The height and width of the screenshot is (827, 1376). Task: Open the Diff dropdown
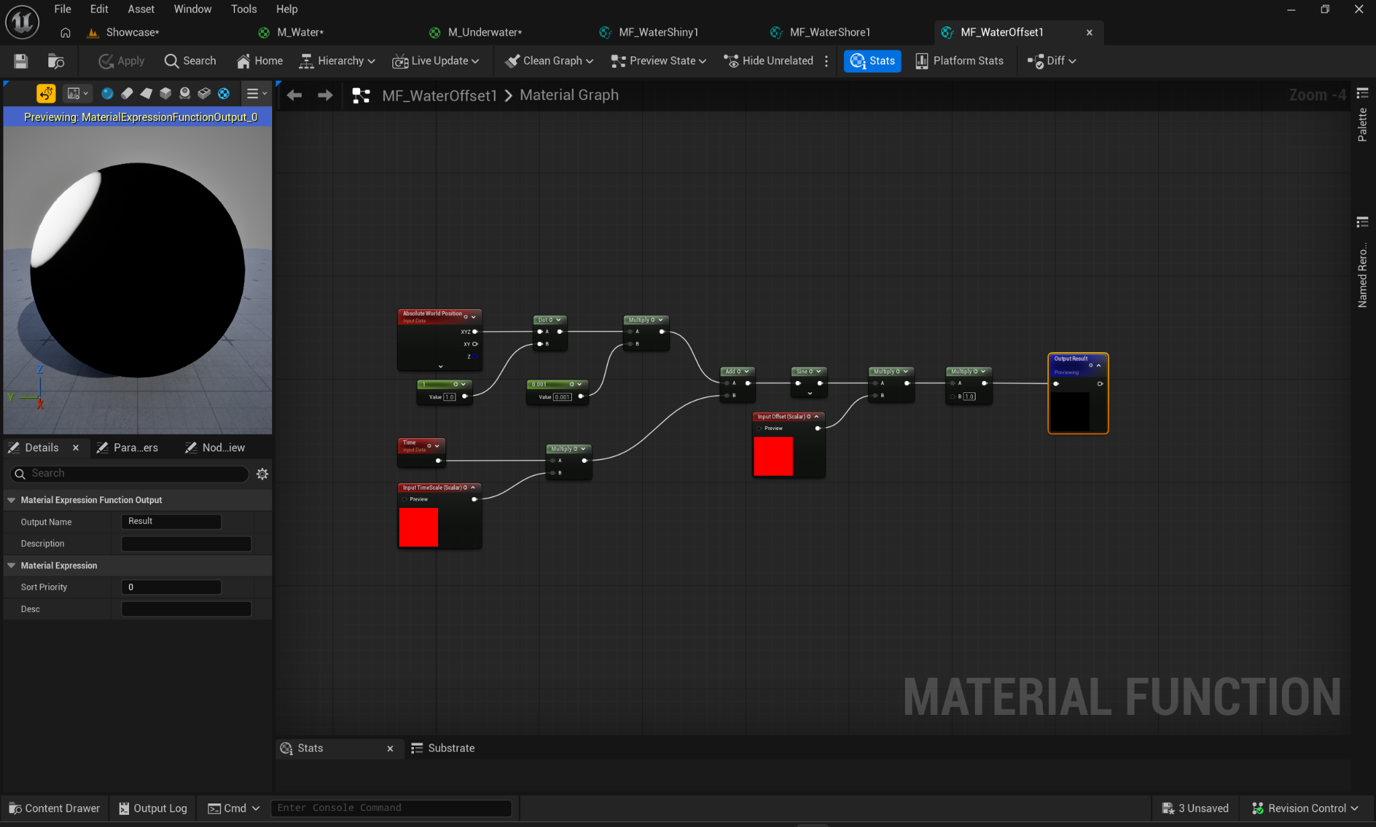(1051, 61)
